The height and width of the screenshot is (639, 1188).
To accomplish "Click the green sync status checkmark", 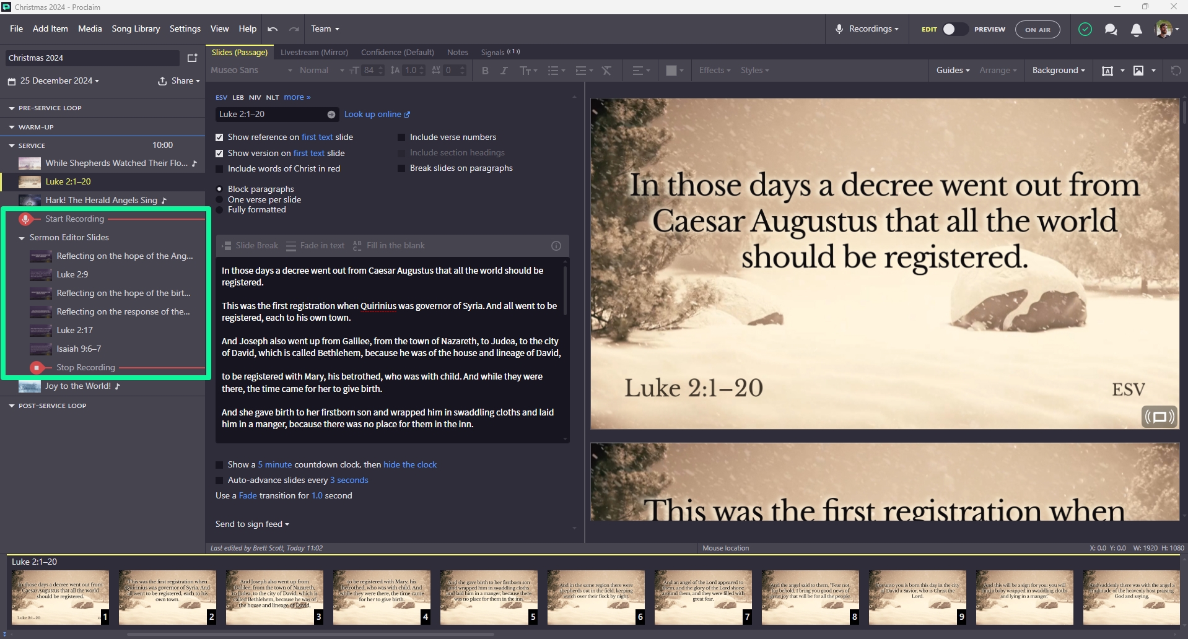I will pyautogui.click(x=1085, y=29).
